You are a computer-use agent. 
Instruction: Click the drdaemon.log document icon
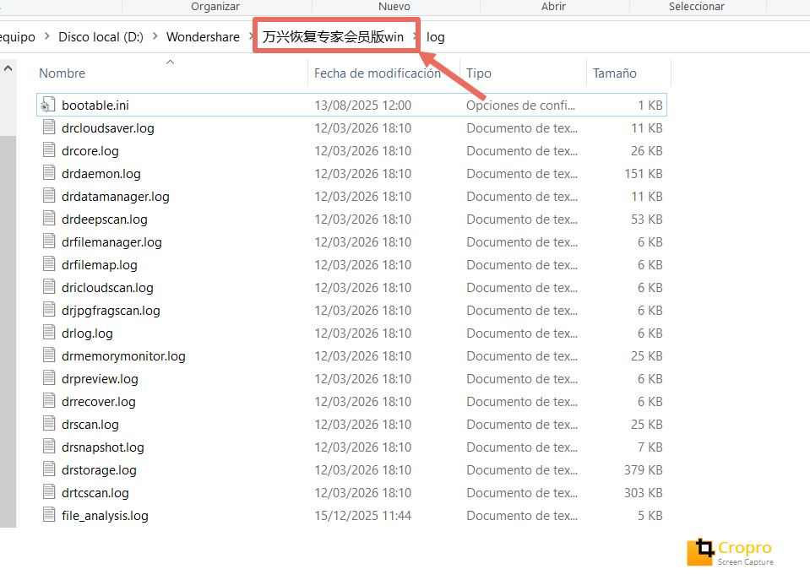coord(49,172)
